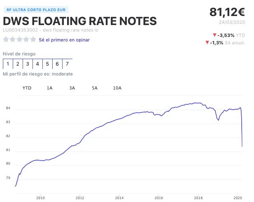Pick risk level 6
The image size is (254, 202).
[x=57, y=64]
